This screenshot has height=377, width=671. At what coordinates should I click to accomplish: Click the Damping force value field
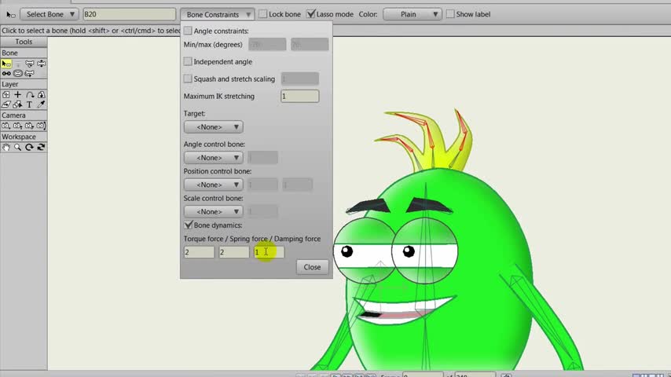coord(269,252)
